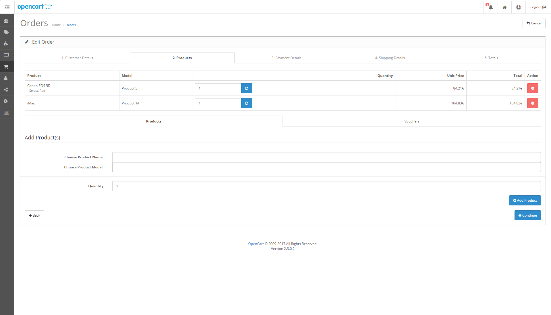This screenshot has width=551, height=315.
Task: Go to 3. Payment Details tab
Action: pyautogui.click(x=286, y=58)
